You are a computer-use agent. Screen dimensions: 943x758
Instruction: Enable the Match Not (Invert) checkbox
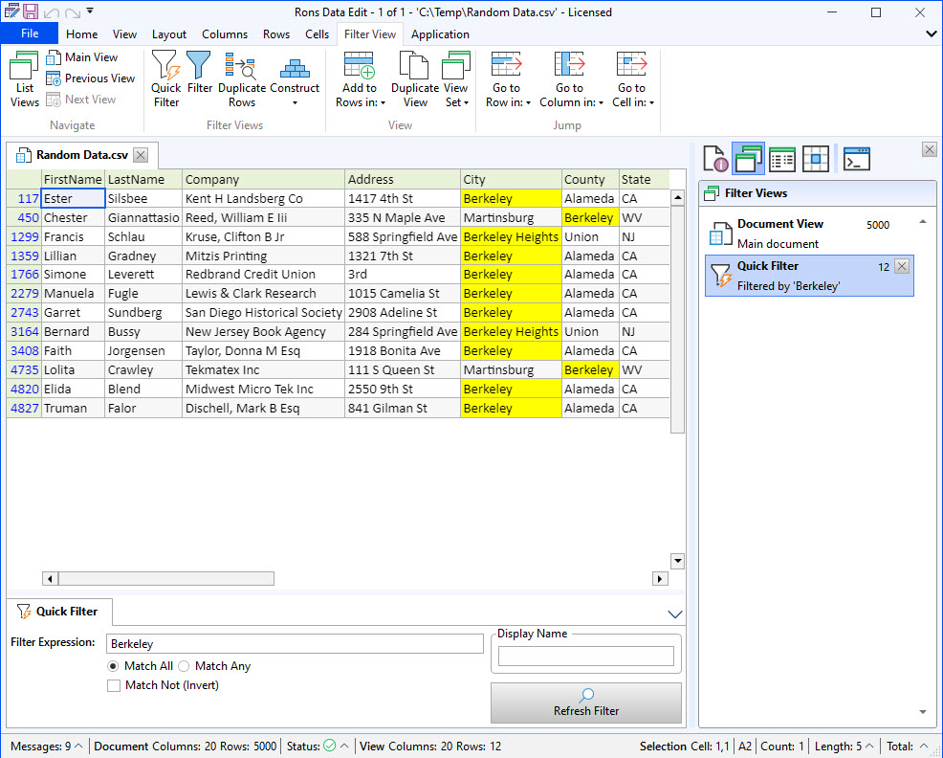114,684
